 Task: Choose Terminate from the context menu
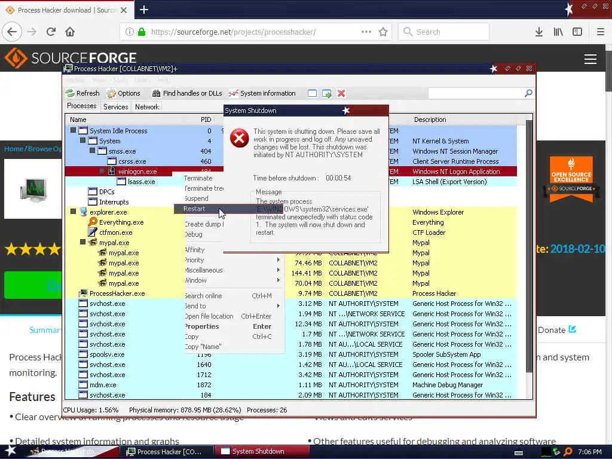click(198, 178)
